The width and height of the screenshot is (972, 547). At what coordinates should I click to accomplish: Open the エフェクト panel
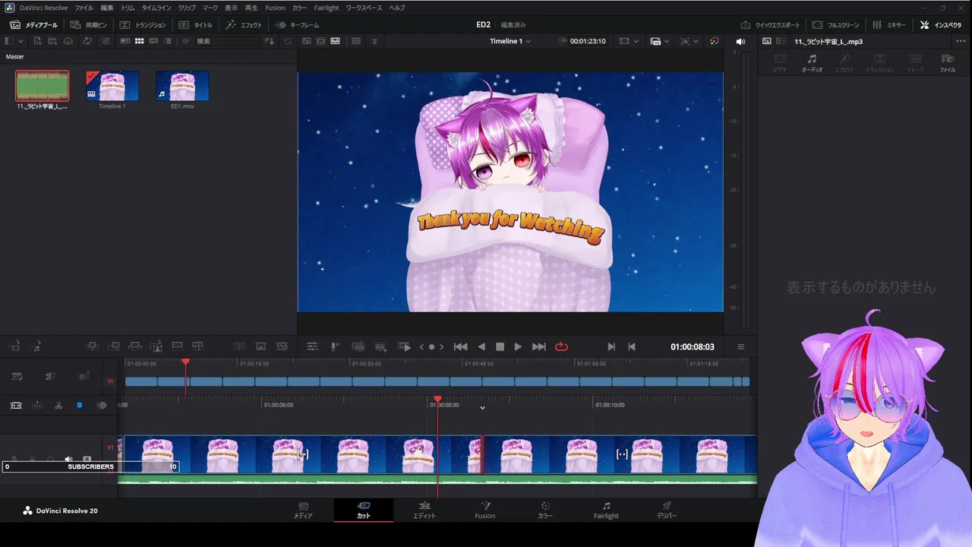pyautogui.click(x=244, y=25)
